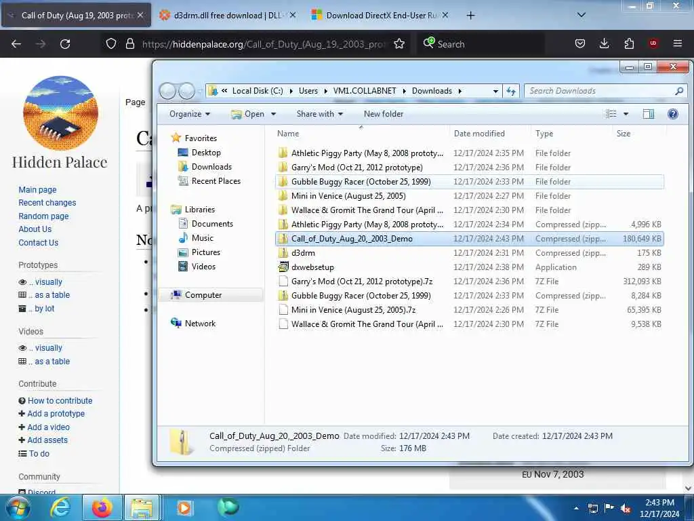Open Explorer help question mark icon
Image resolution: width=694 pixels, height=521 pixels.
coord(673,114)
